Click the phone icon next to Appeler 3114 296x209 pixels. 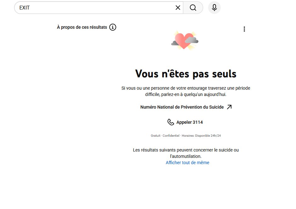coord(170,122)
